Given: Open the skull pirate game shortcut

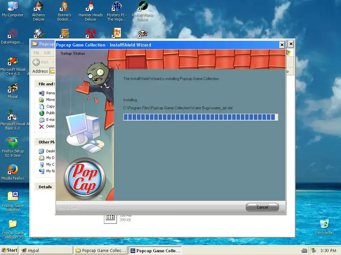Looking at the screenshot, I should click(x=143, y=34).
